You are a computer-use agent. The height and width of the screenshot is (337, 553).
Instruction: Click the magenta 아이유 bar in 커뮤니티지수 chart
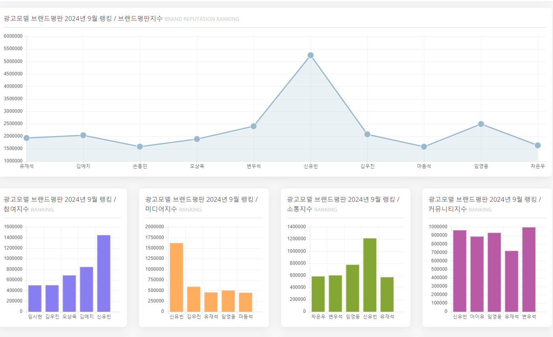click(477, 274)
